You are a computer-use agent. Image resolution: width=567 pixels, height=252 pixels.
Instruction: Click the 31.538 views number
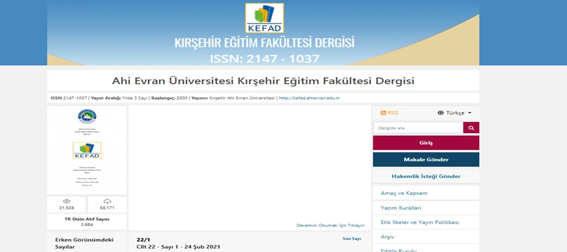tap(66, 208)
